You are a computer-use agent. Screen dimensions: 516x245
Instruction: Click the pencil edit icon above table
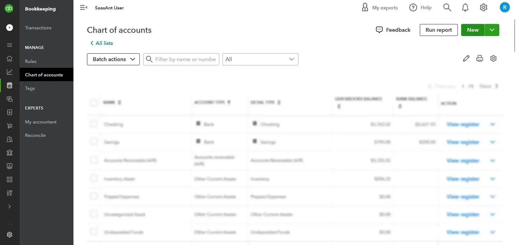[x=466, y=58]
